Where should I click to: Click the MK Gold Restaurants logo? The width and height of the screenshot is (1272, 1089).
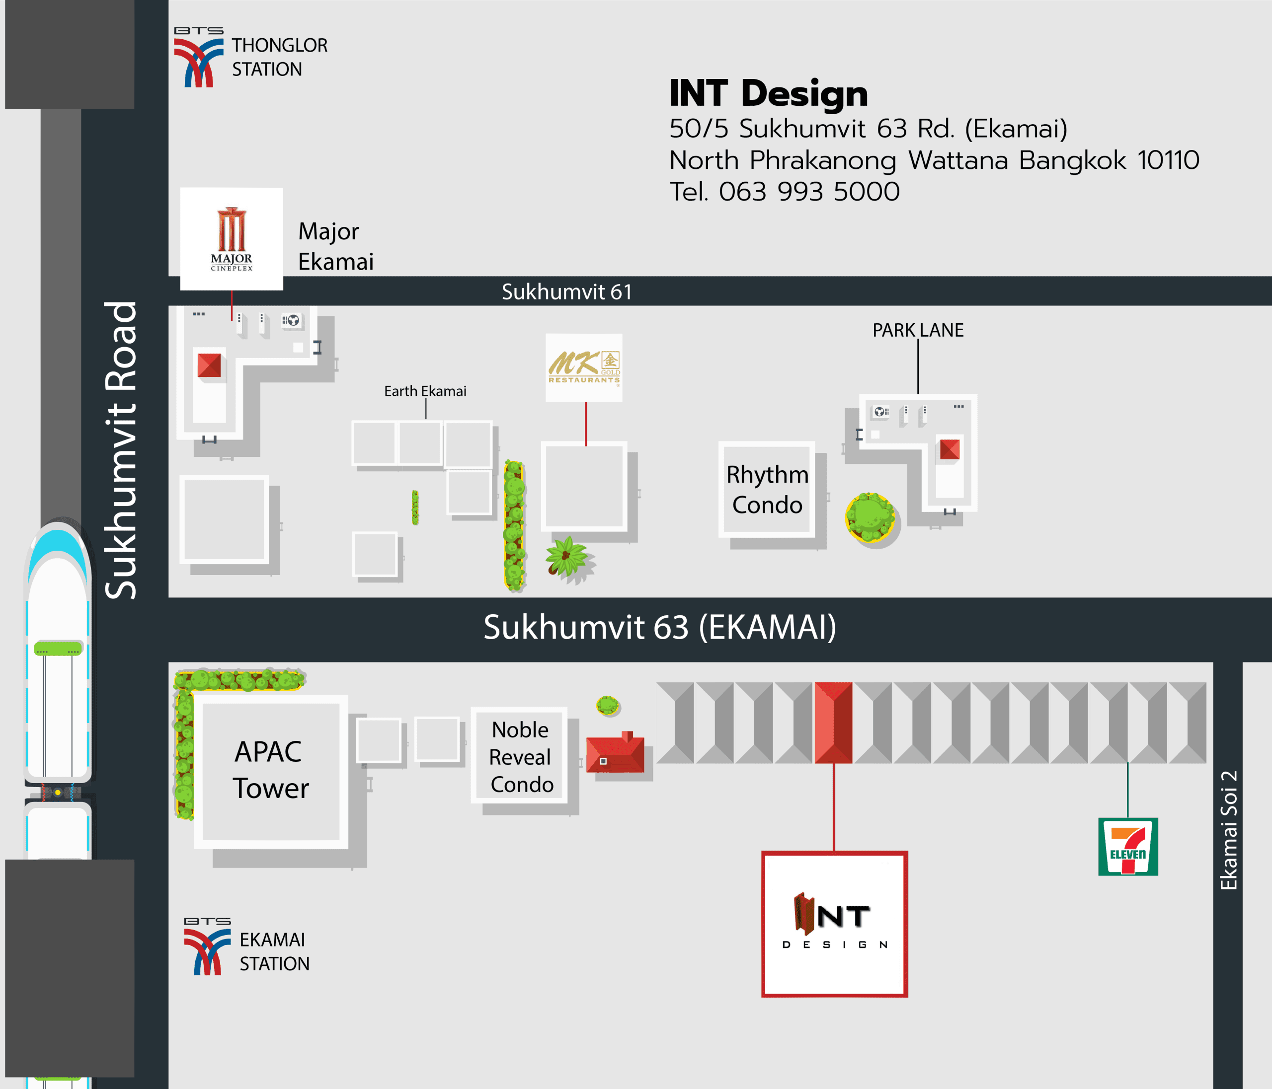pos(584,367)
